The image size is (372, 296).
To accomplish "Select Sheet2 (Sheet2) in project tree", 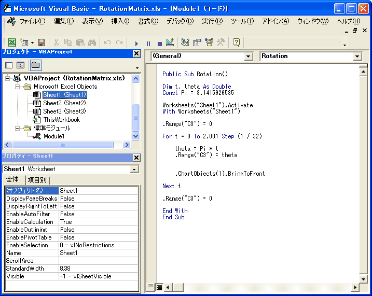I will click(x=64, y=103).
